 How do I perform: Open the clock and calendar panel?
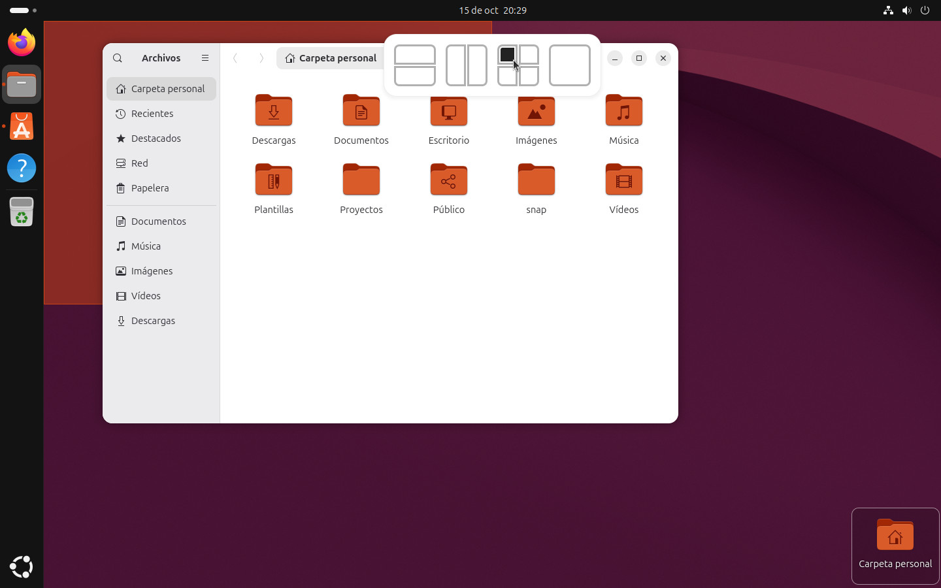493,10
